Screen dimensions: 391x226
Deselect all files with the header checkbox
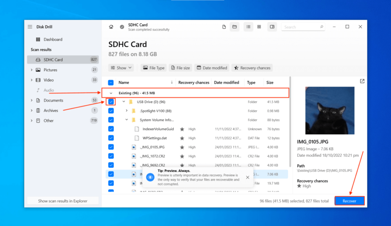(110, 82)
